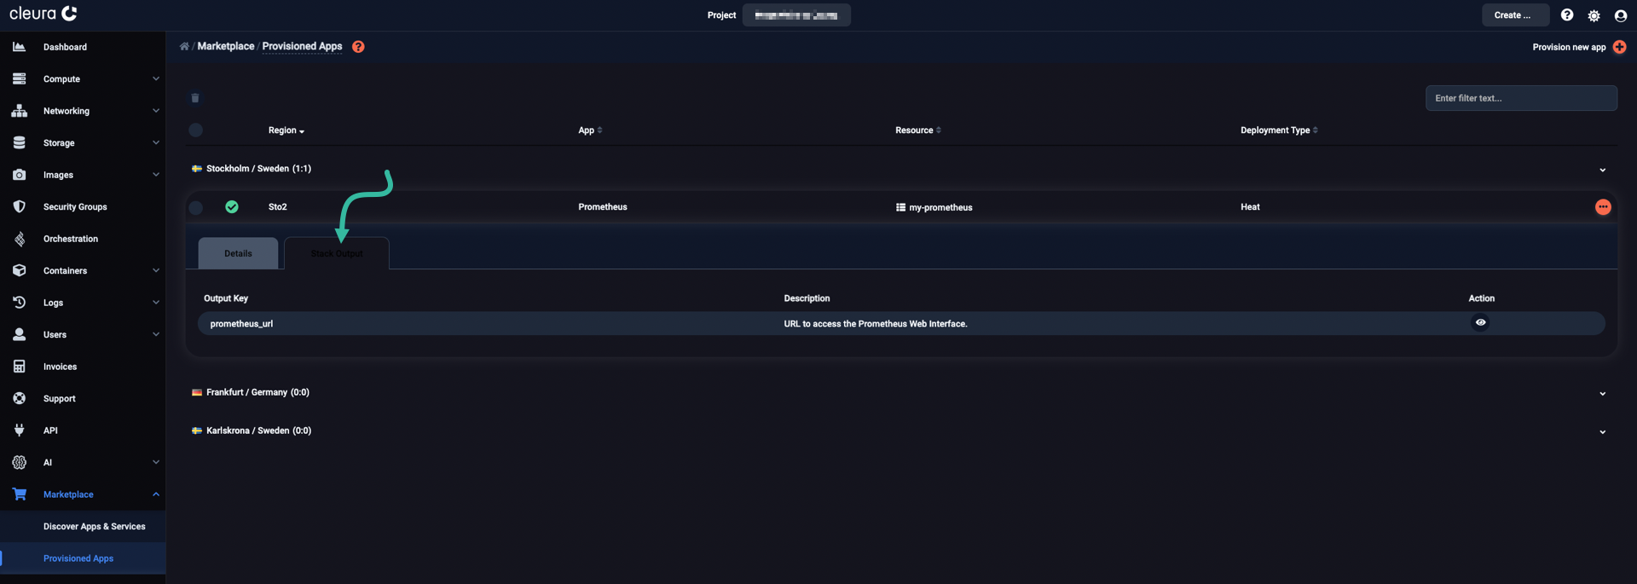Viewport: 1637px width, 584px height.
Task: Expand the Networking menu chevron
Action: click(156, 111)
